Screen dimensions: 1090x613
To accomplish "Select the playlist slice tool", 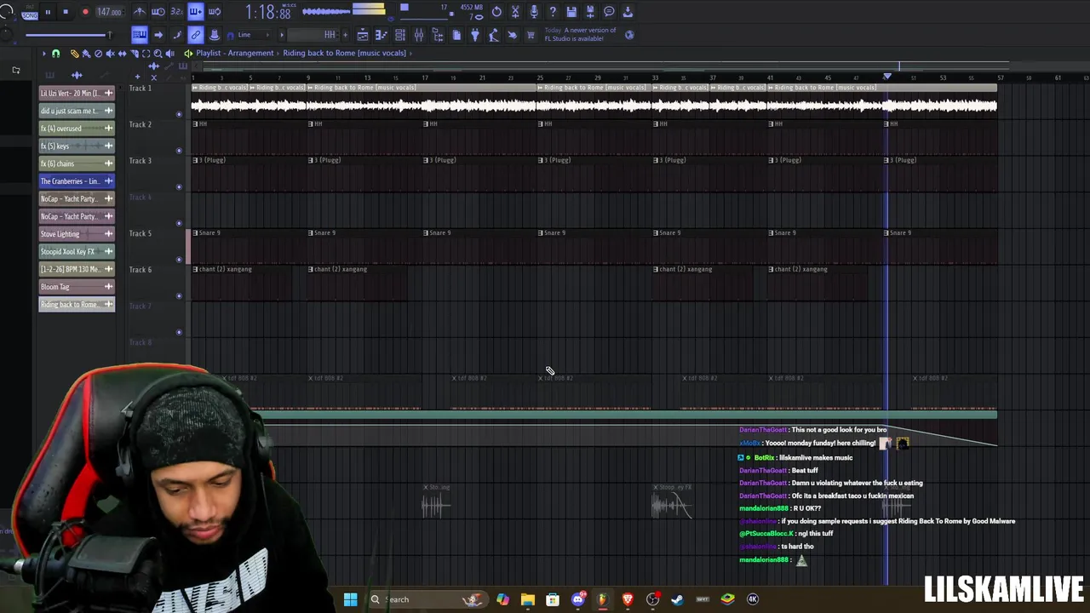I will pyautogui.click(x=135, y=54).
